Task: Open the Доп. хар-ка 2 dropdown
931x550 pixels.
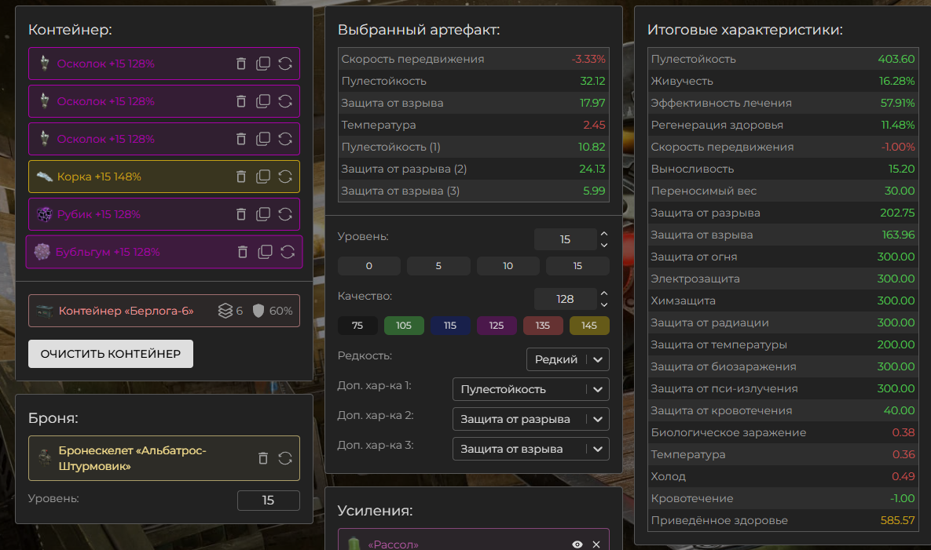Action: [x=530, y=419]
